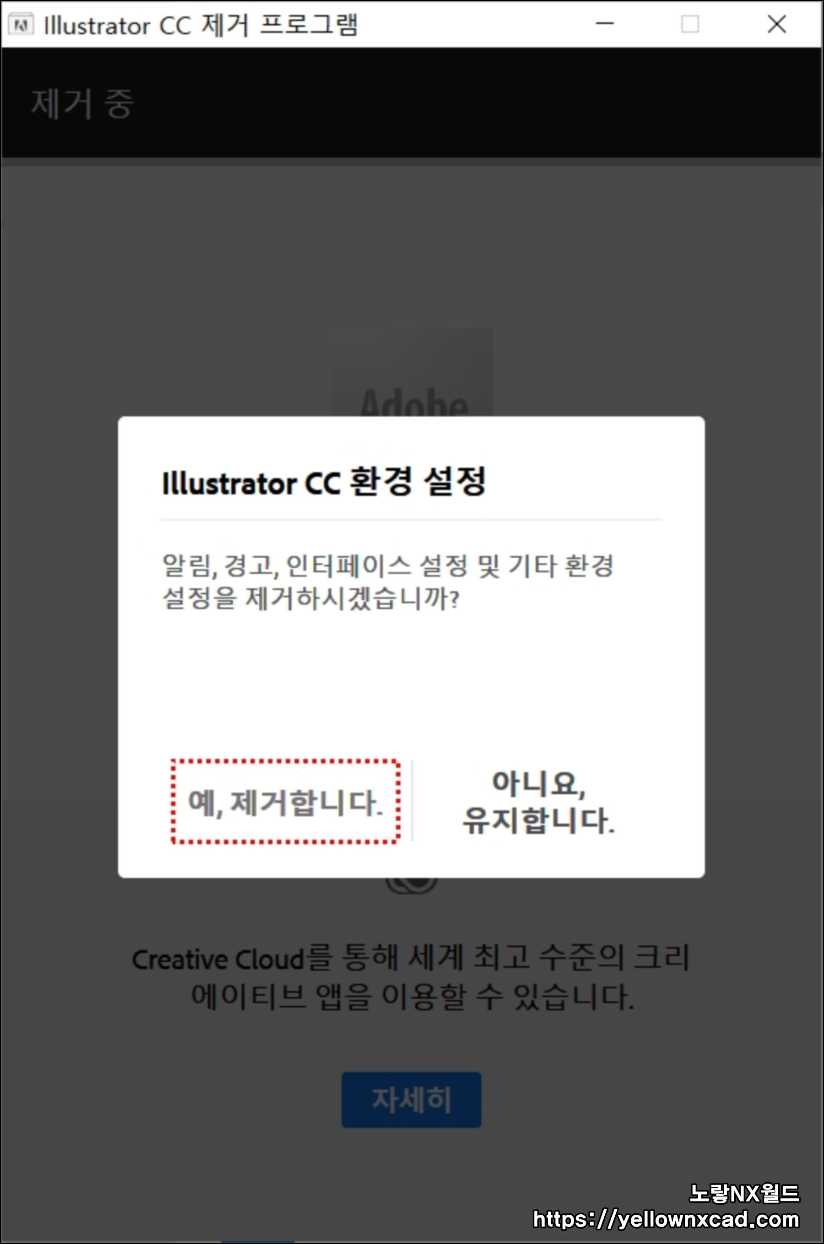This screenshot has width=824, height=1244.
Task: Click the Illustrator app icon in title bar
Action: (22, 25)
